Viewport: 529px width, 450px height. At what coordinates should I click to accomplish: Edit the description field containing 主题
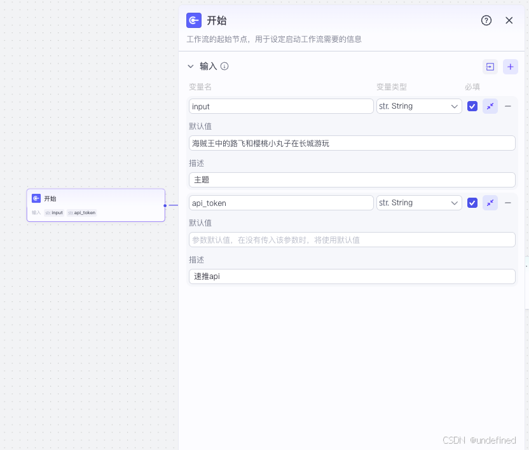(x=352, y=180)
